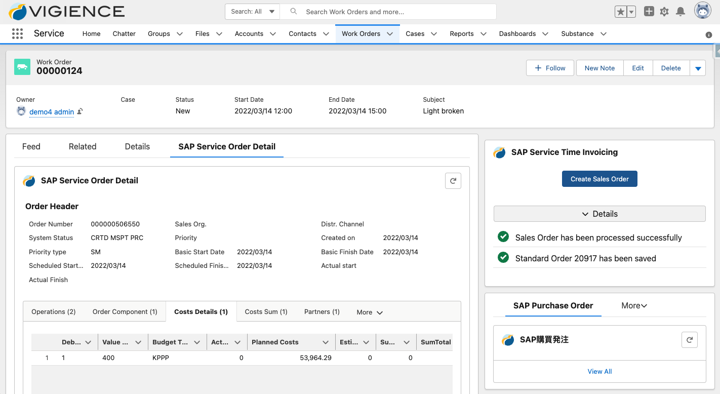Open the Chatter tab

[124, 34]
